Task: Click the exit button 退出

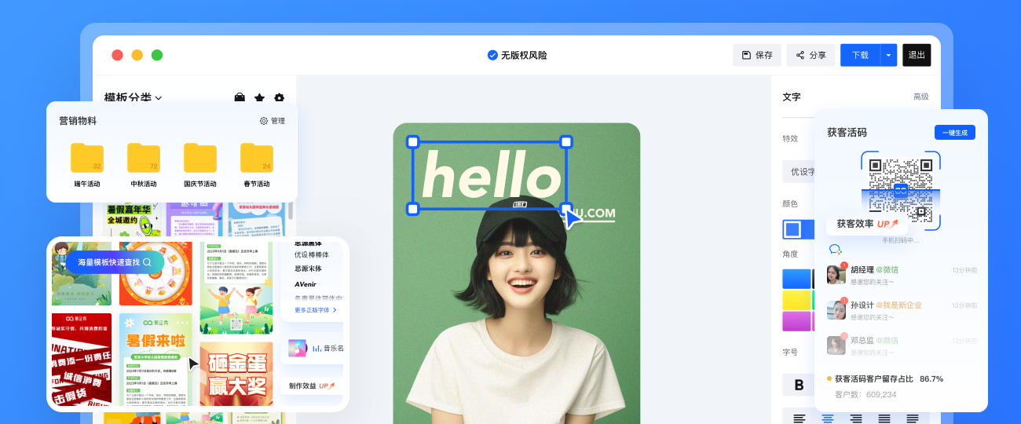Action: (917, 55)
